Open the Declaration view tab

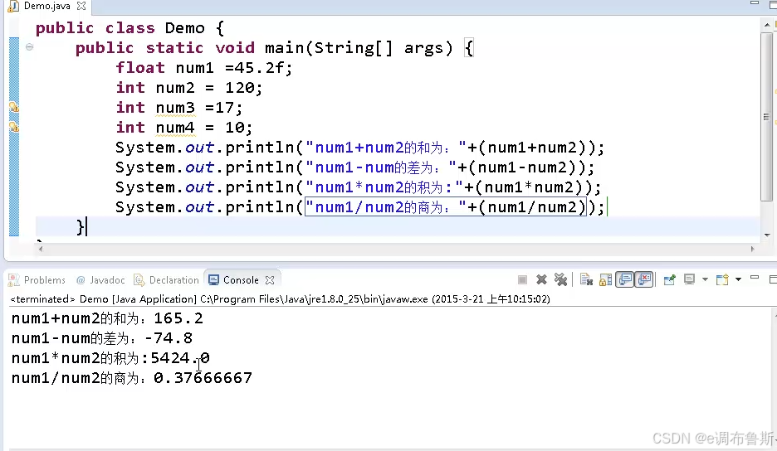point(167,280)
